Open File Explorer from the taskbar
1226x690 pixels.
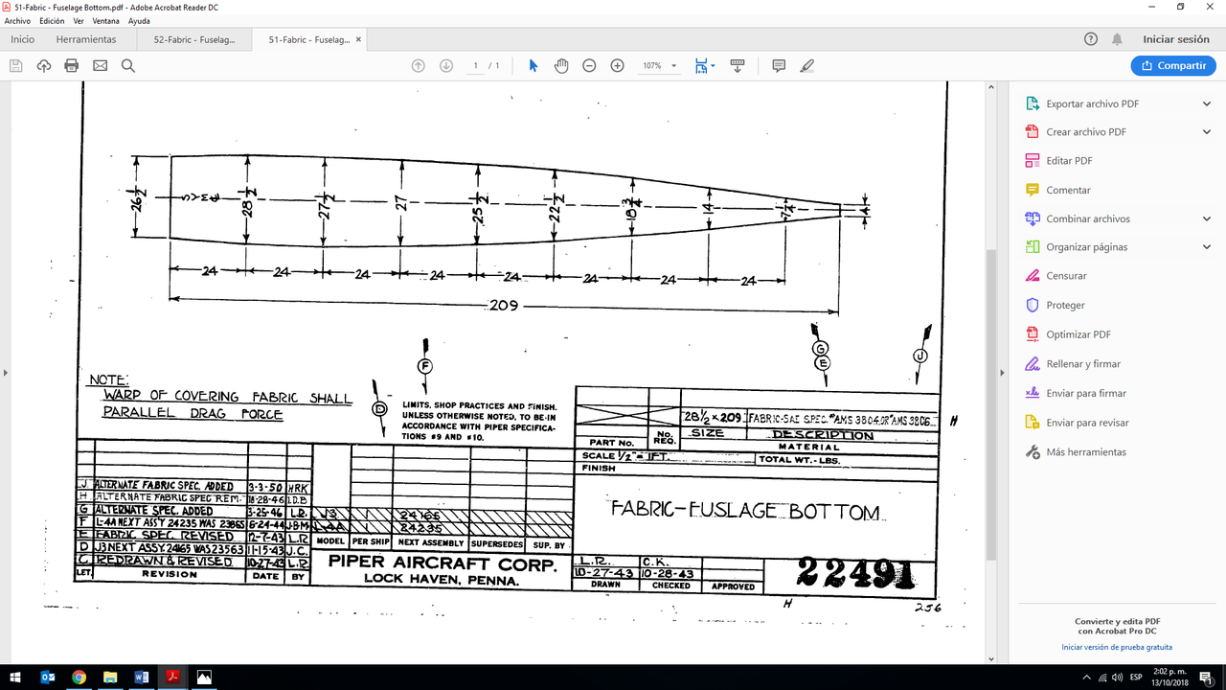109,677
